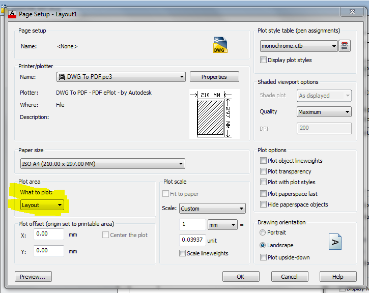Screen dimensions: 369x293
Task: Tick the Scale lineweights checkbox
Action: tap(182, 253)
